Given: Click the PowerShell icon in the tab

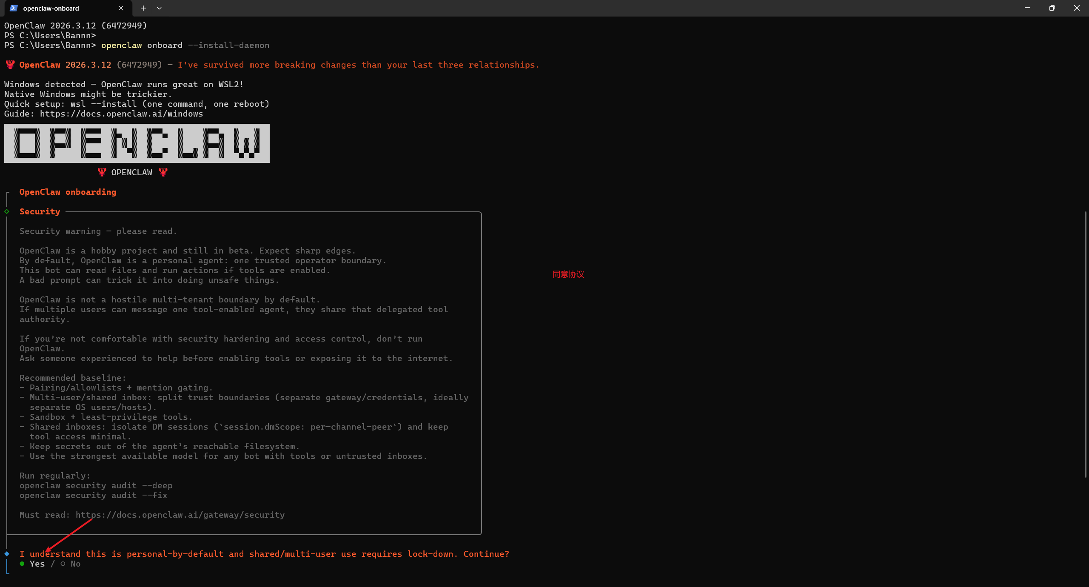Looking at the screenshot, I should (14, 8).
